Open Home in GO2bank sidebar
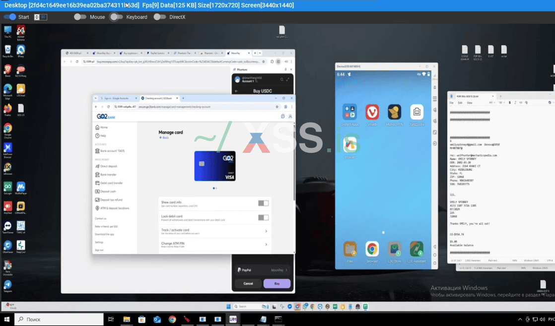The height and width of the screenshot is (326, 555). coord(101,128)
